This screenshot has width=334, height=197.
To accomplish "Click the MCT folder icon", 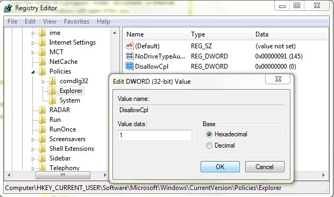I will [x=42, y=52].
